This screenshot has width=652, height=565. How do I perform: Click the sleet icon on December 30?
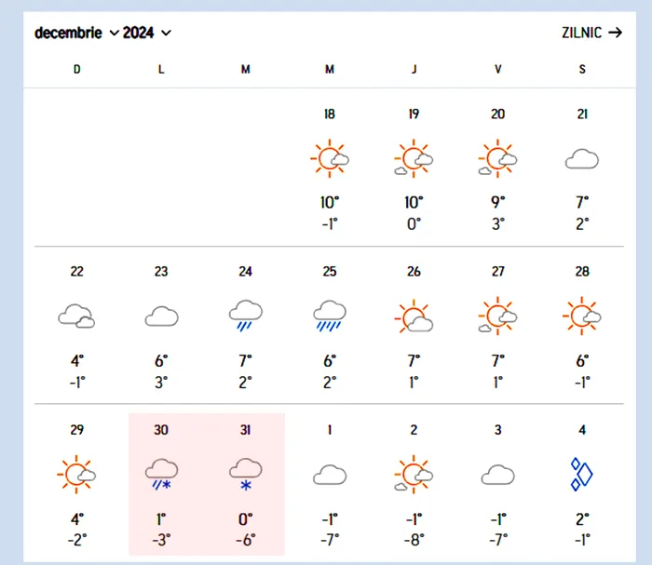click(161, 474)
